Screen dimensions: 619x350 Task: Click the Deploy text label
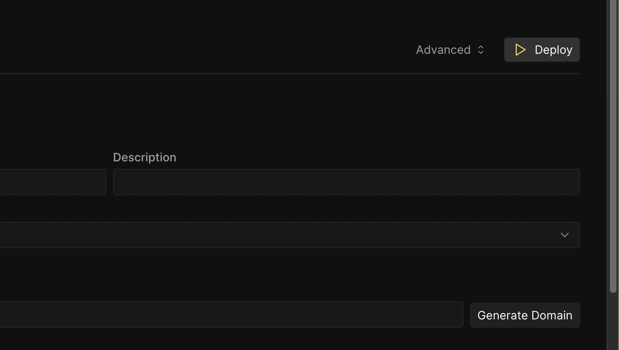click(x=553, y=50)
